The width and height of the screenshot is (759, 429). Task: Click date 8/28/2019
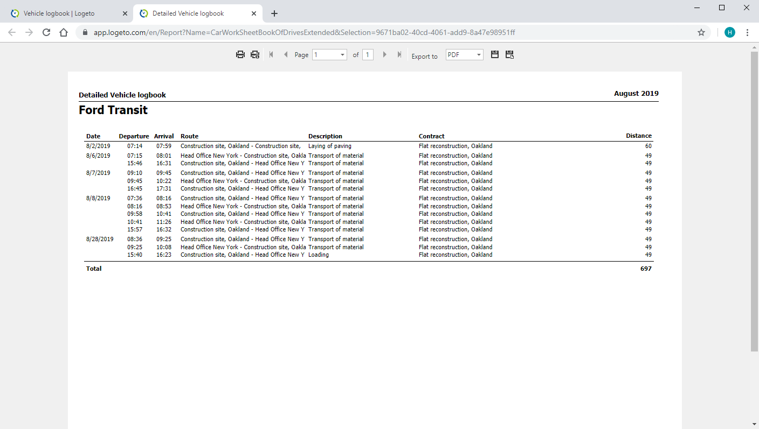(x=100, y=239)
